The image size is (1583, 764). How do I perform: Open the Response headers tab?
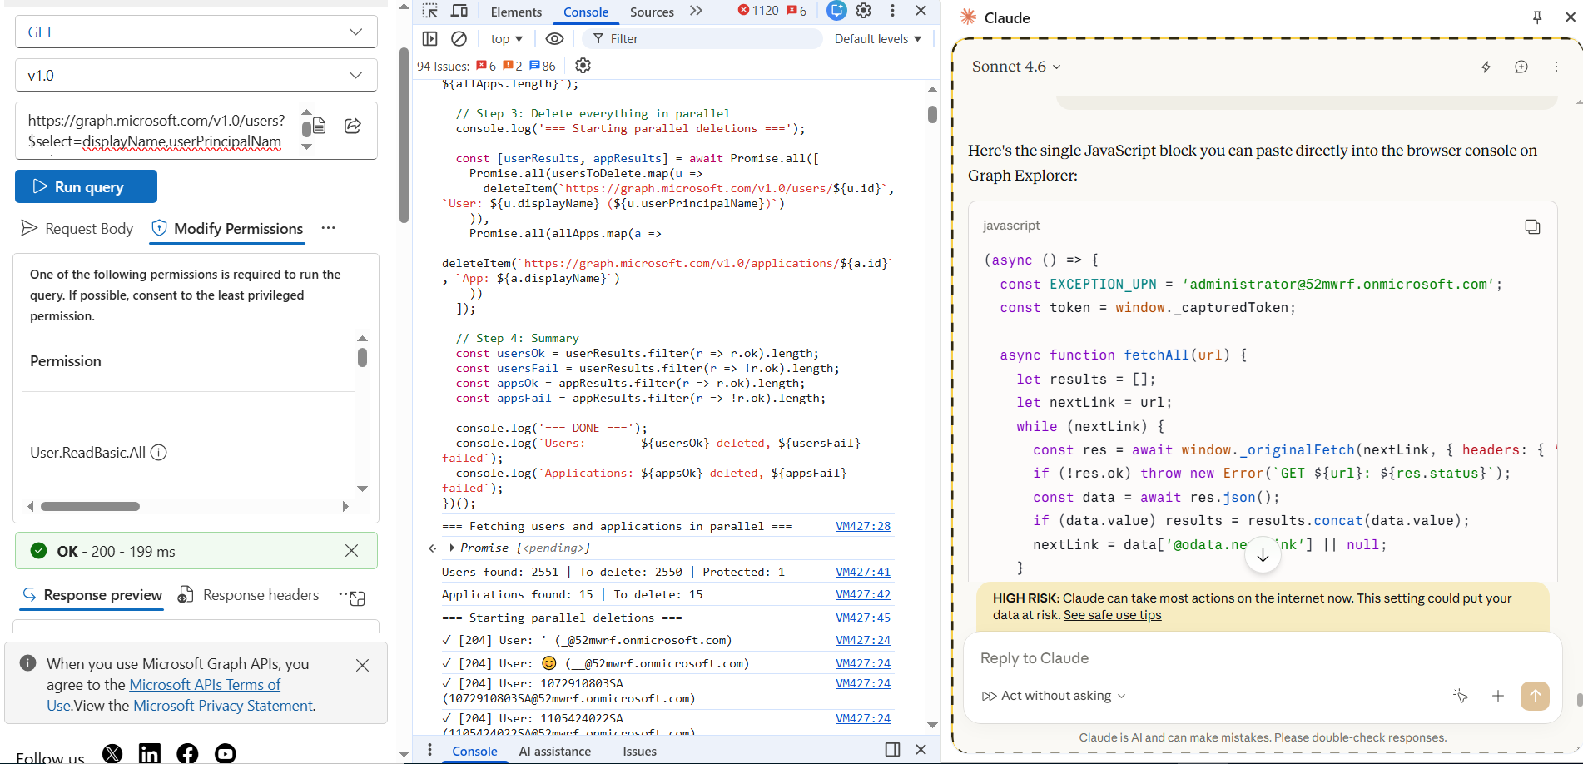pyautogui.click(x=249, y=595)
